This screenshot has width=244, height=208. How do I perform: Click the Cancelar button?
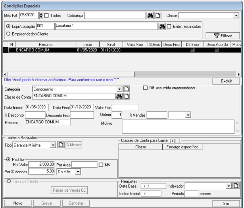click(x=76, y=203)
